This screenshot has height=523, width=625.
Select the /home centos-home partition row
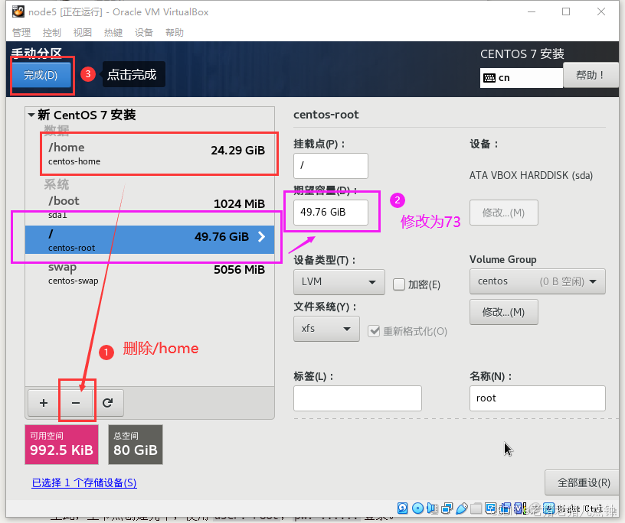[150, 154]
